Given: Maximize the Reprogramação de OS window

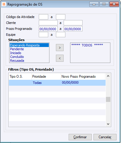Looking at the screenshot, I should pyautogui.click(x=104, y=4).
